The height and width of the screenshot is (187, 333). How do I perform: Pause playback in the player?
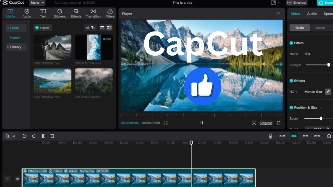[202, 123]
